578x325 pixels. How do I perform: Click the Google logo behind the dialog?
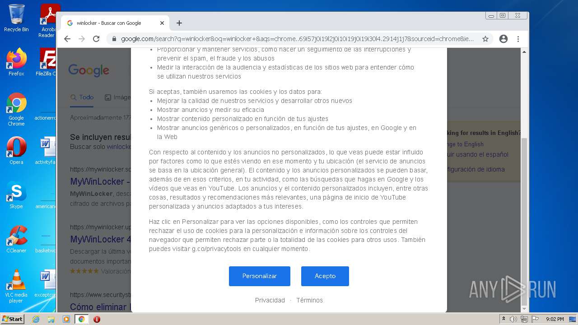tap(89, 70)
